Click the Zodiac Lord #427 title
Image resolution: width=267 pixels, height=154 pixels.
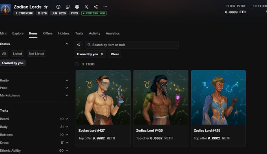click(91, 130)
